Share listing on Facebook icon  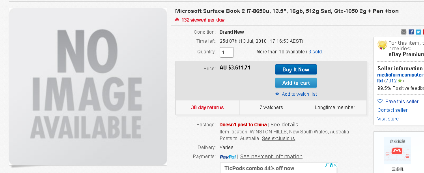coord(411,32)
